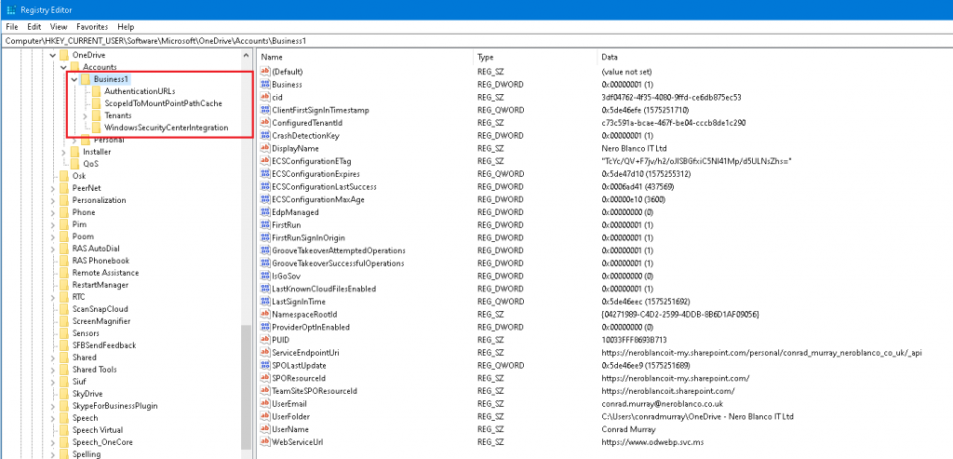Select the ECSConfigurationMaxAge value name
The height and width of the screenshot is (459, 953).
[x=318, y=199]
